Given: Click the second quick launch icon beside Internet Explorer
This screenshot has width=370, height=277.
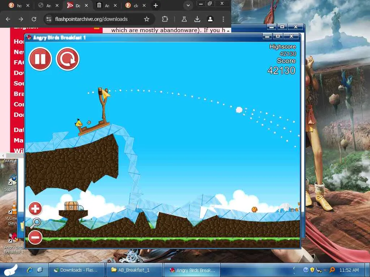Looking at the screenshot, I should (x=40, y=270).
